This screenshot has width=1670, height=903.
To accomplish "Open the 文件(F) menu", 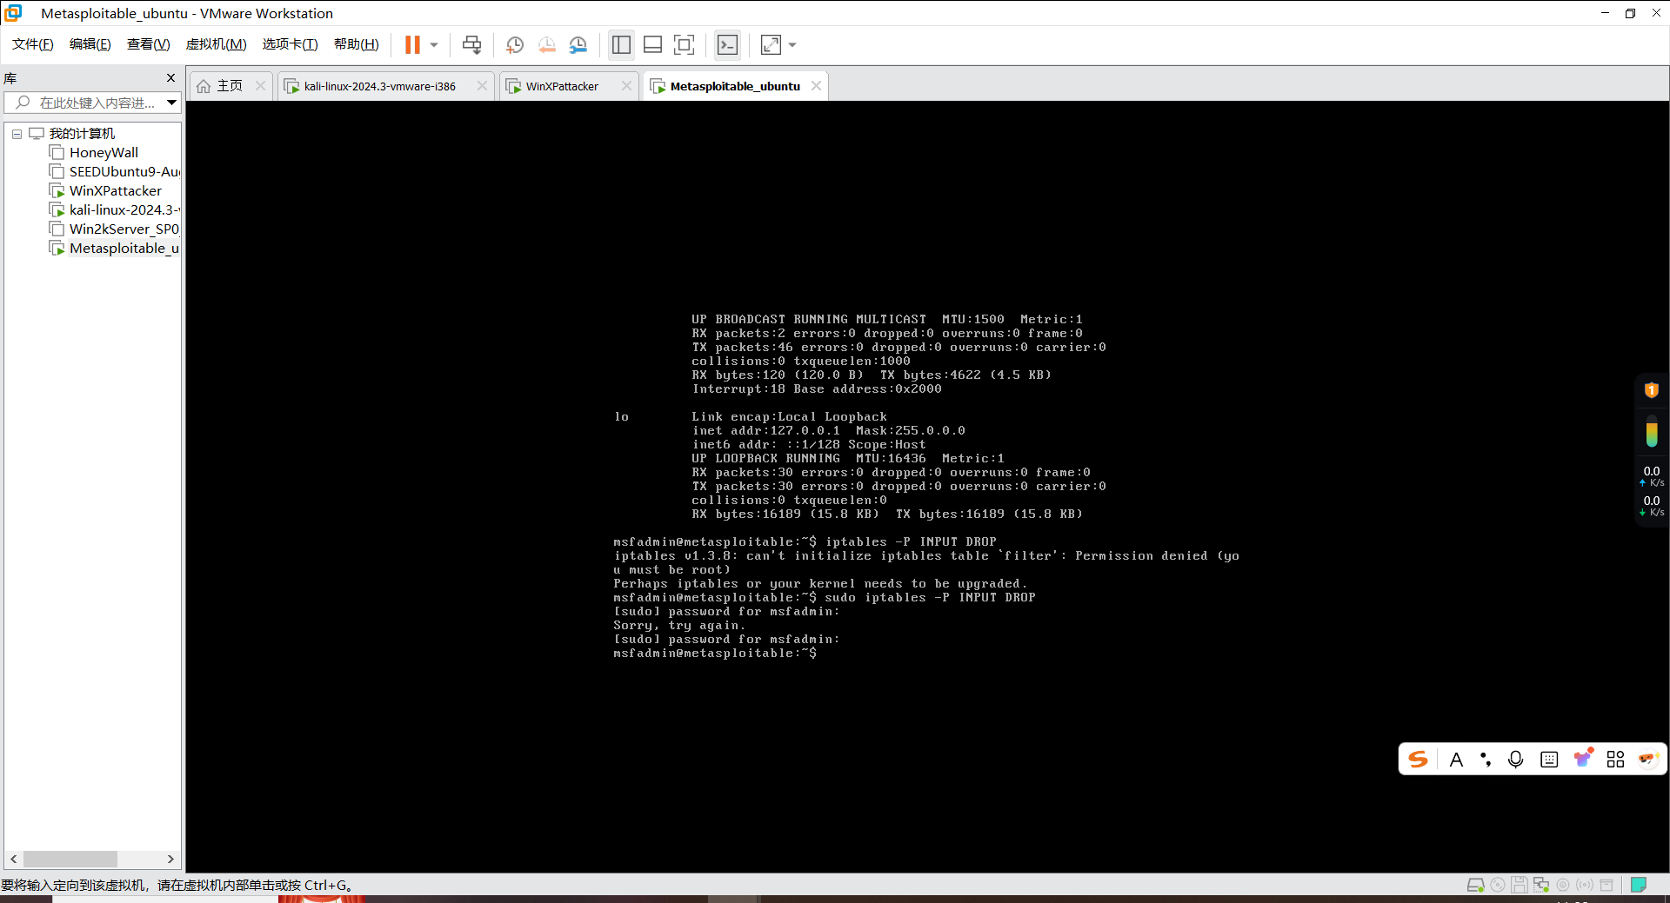I will tap(33, 44).
